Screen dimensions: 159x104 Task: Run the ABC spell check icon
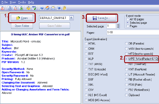[34, 8]
